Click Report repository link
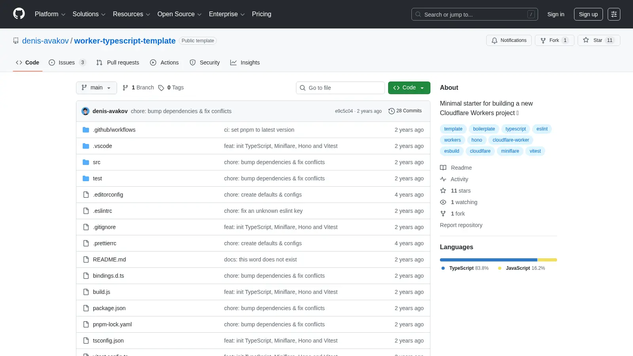This screenshot has width=633, height=356. pyautogui.click(x=461, y=225)
